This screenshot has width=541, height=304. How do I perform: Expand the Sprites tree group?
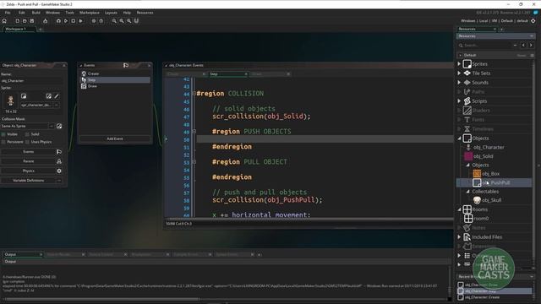tap(459, 64)
